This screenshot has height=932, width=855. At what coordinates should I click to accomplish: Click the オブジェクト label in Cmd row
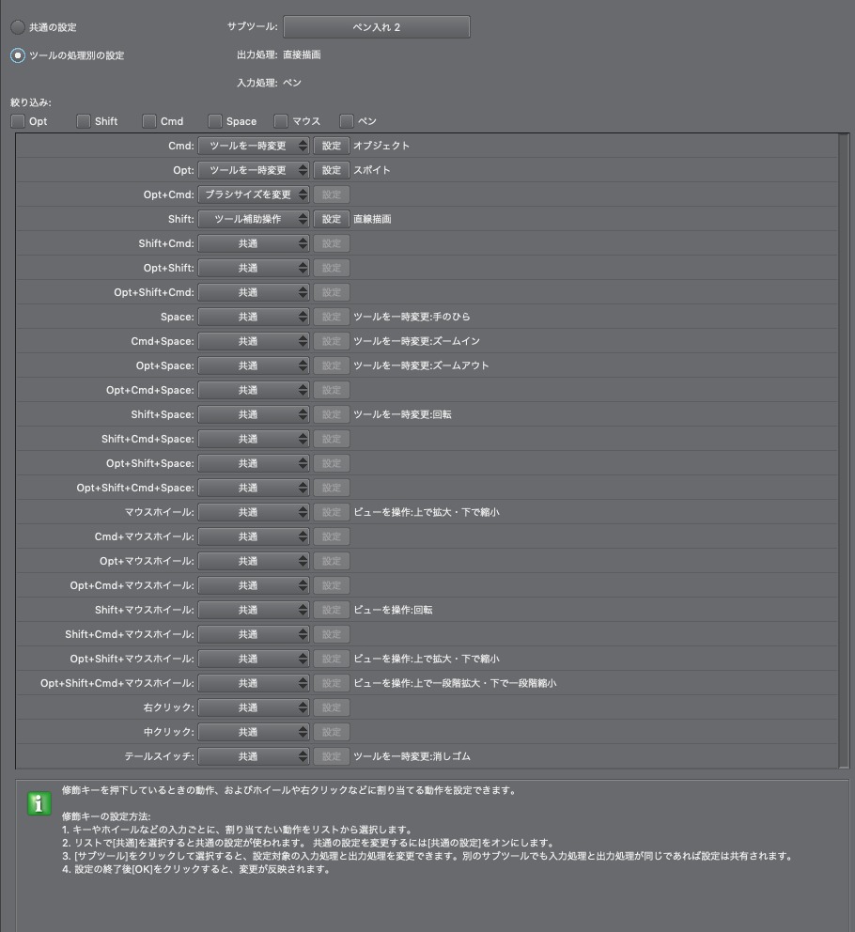(x=381, y=146)
